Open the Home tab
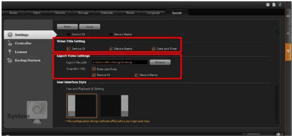 tap(13, 13)
